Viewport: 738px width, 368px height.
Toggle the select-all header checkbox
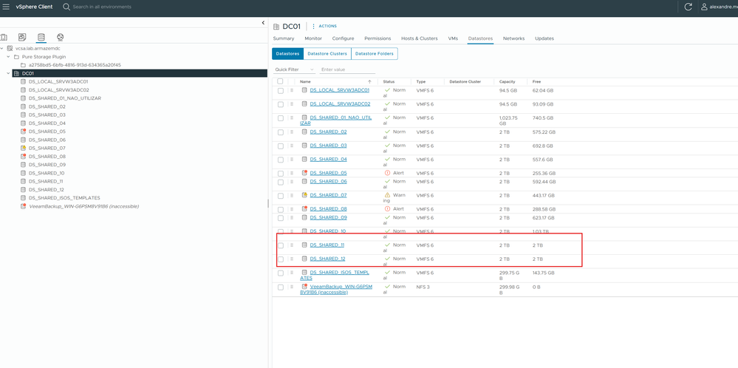click(x=281, y=81)
